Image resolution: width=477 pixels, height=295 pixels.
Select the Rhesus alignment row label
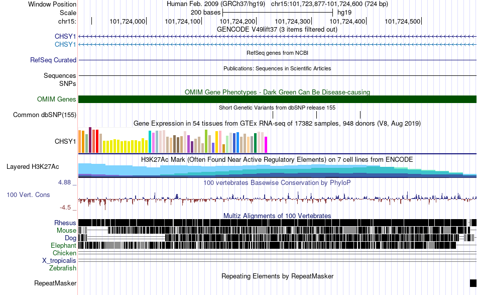click(x=65, y=223)
